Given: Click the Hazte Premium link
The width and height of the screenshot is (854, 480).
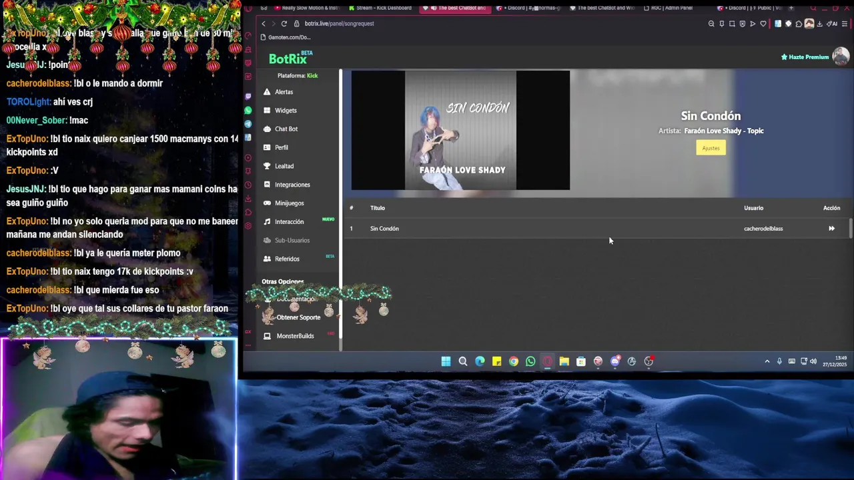Looking at the screenshot, I should pyautogui.click(x=805, y=57).
